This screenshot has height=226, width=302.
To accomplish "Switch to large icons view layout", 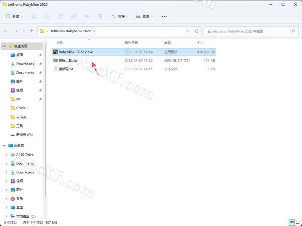I will coord(298,223).
